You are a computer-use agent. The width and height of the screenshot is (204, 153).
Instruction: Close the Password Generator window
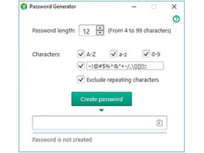[x=174, y=7]
